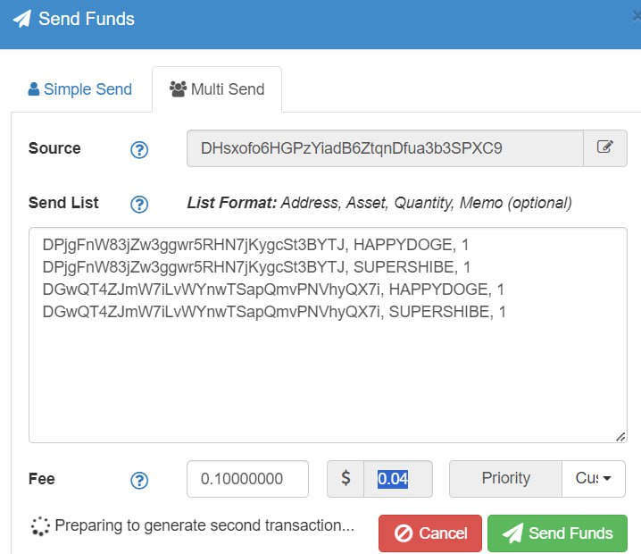
Task: Switch to the Simple Send tab
Action: coord(80,89)
